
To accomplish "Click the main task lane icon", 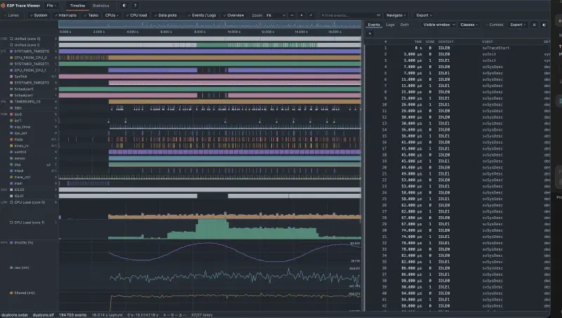I will tap(11, 183).
